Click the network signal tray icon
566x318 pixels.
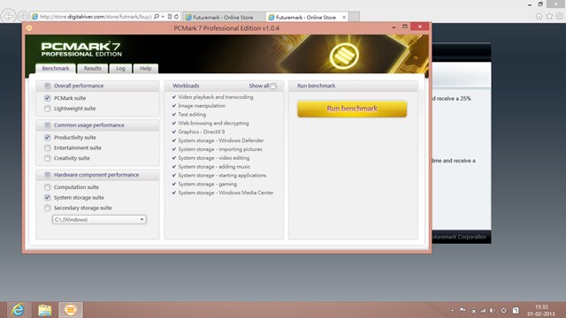coord(483,310)
